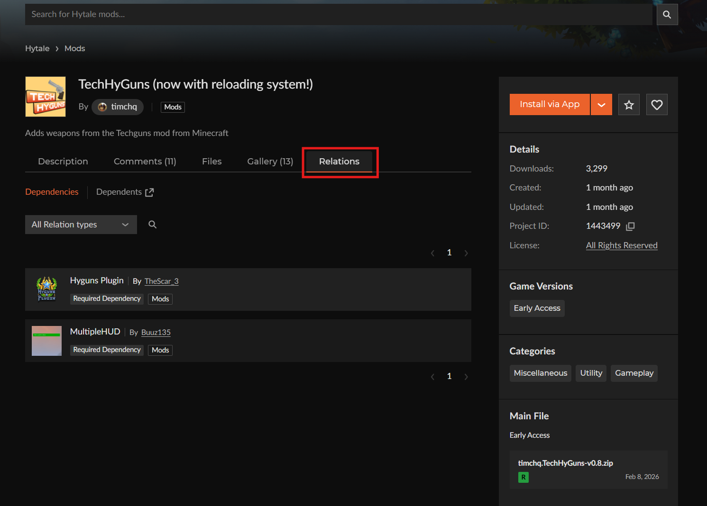Like the mod with heart icon

[657, 105]
